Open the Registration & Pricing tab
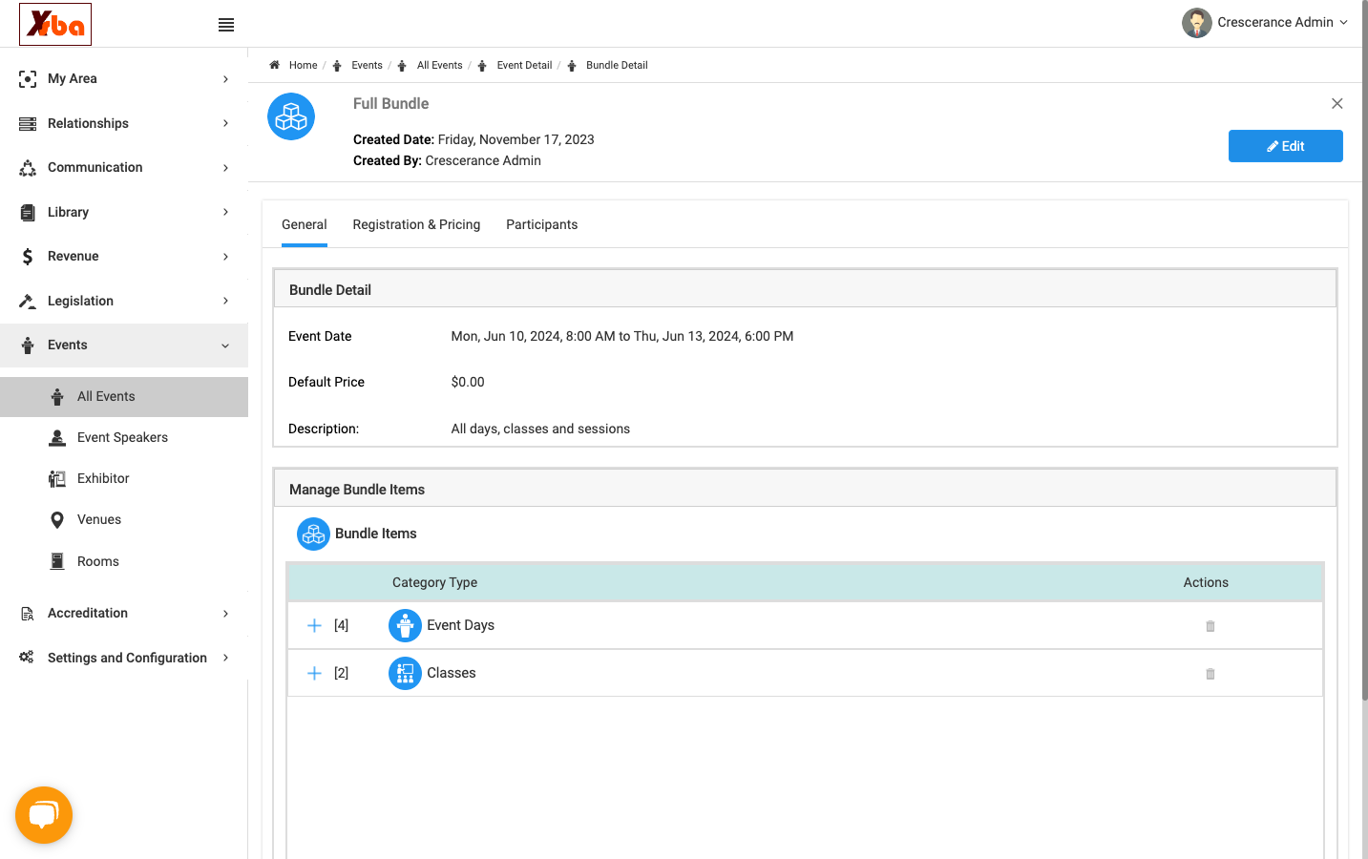The image size is (1368, 859). (416, 225)
